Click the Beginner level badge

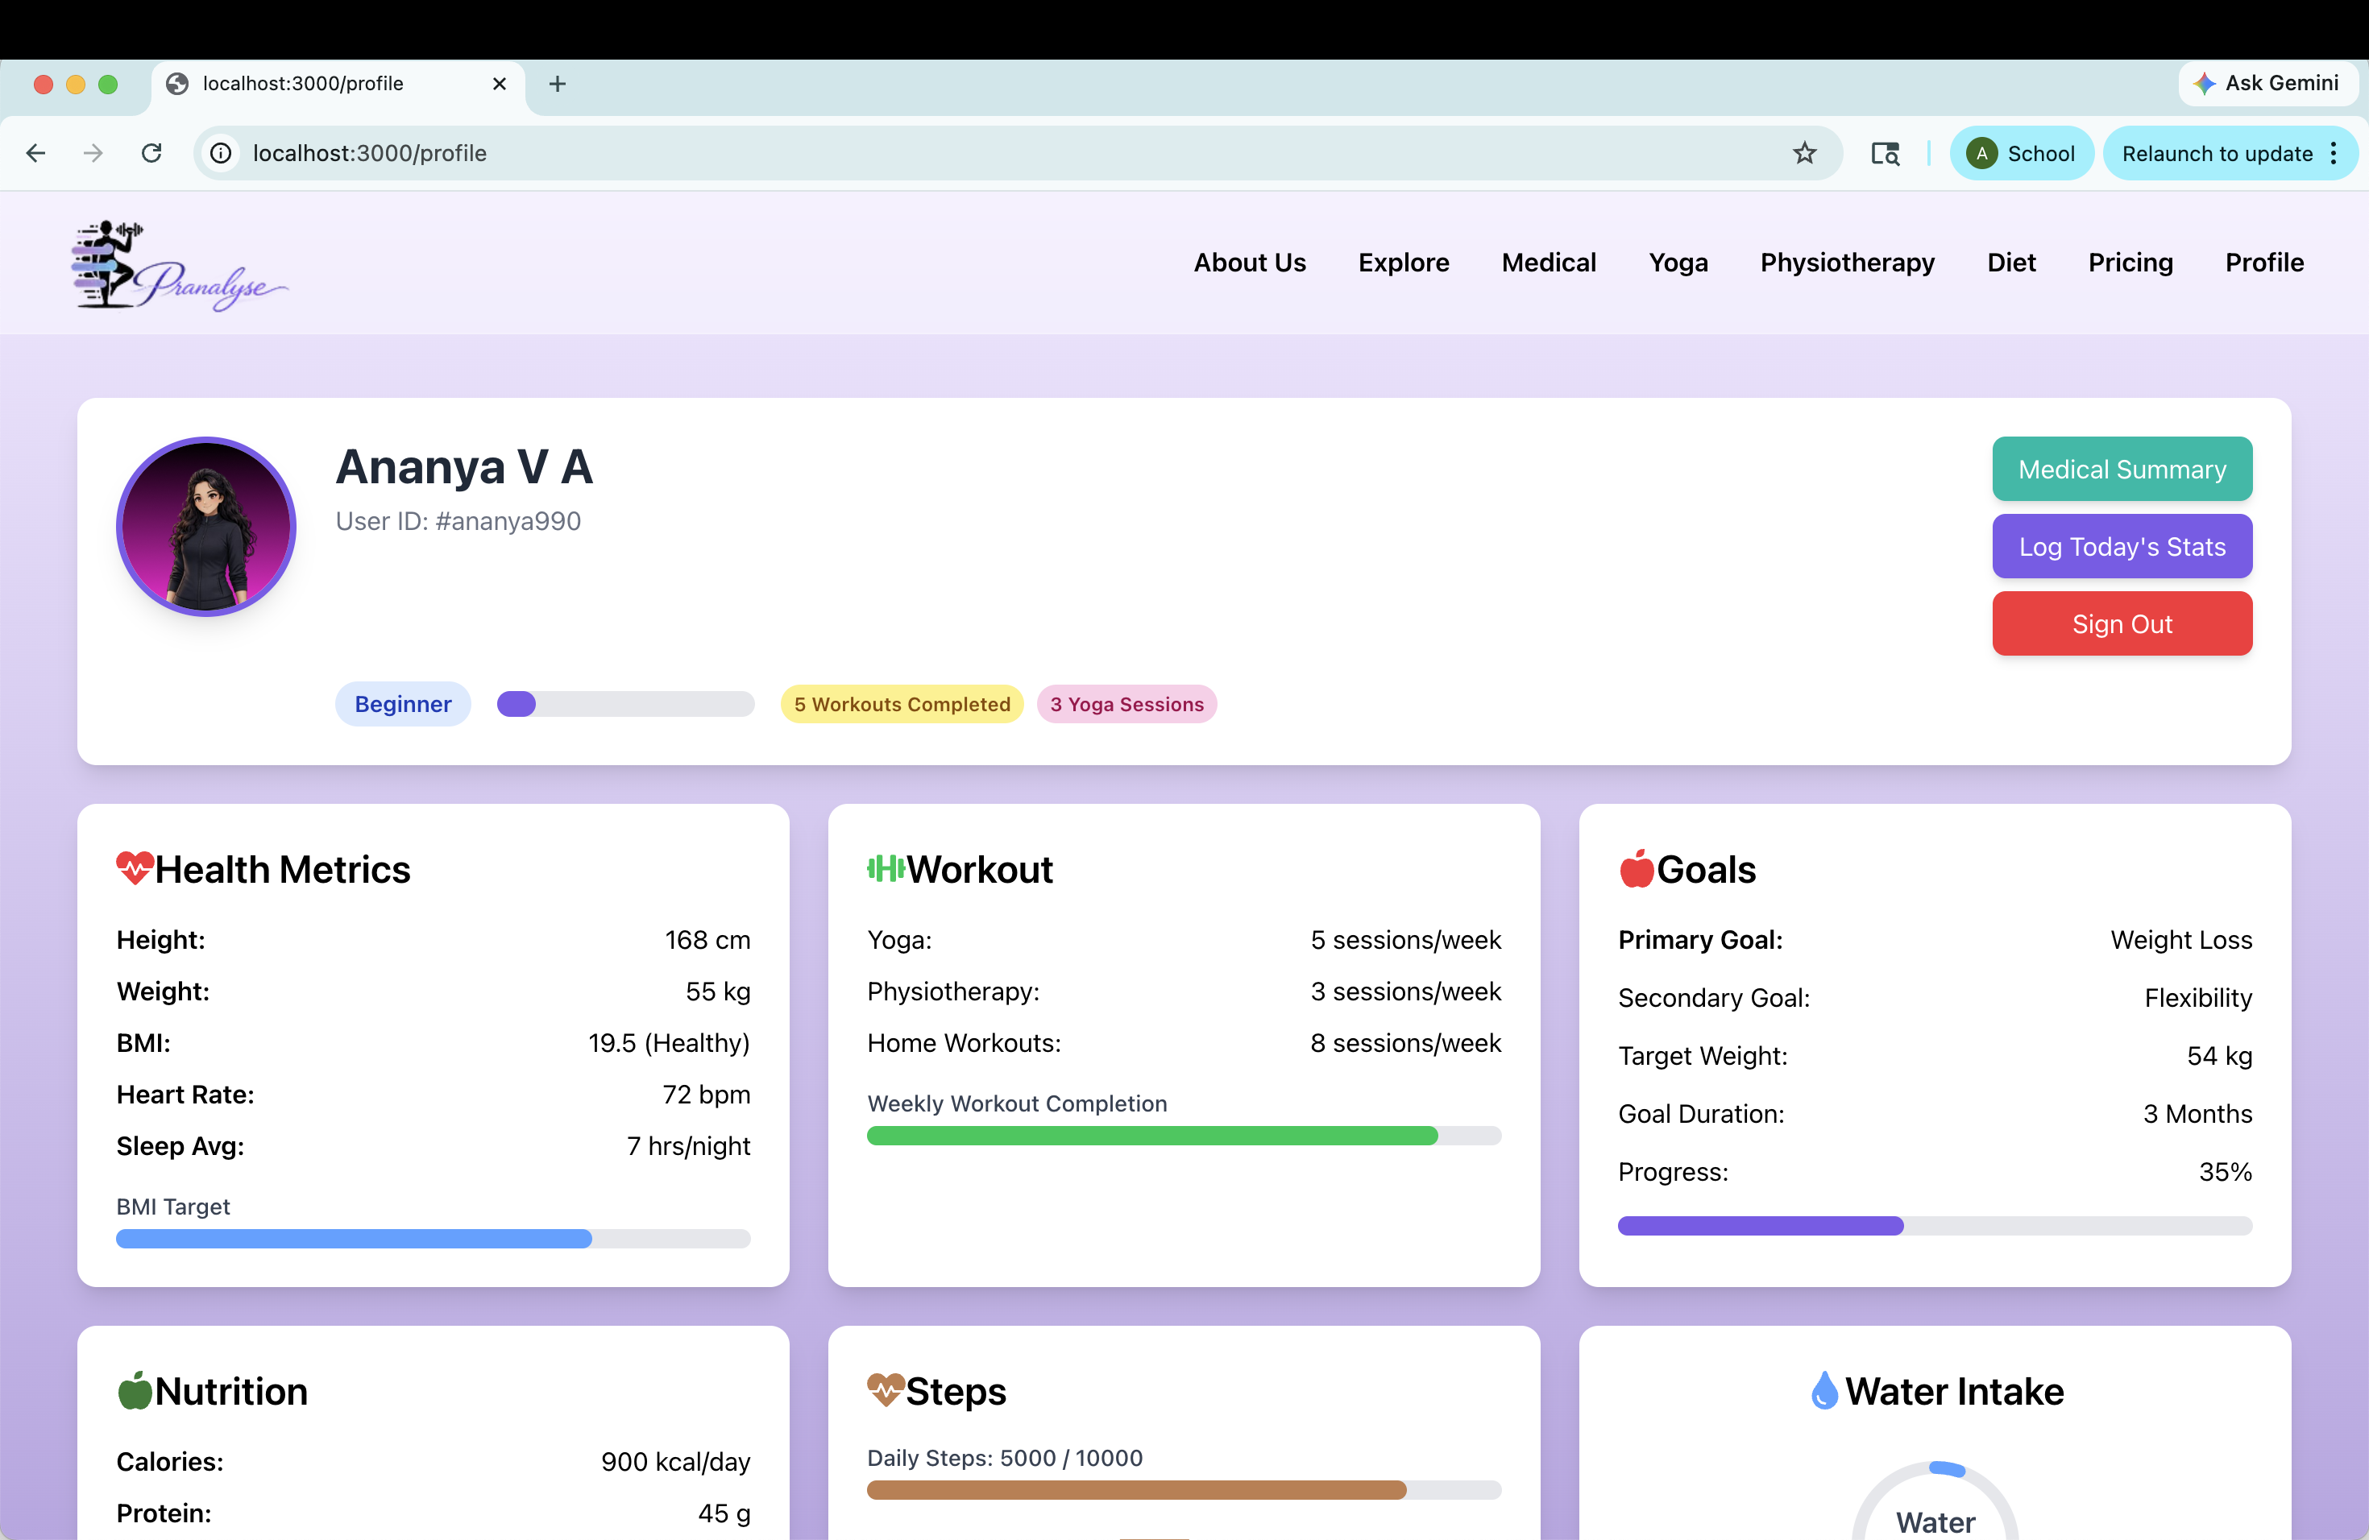coord(403,704)
